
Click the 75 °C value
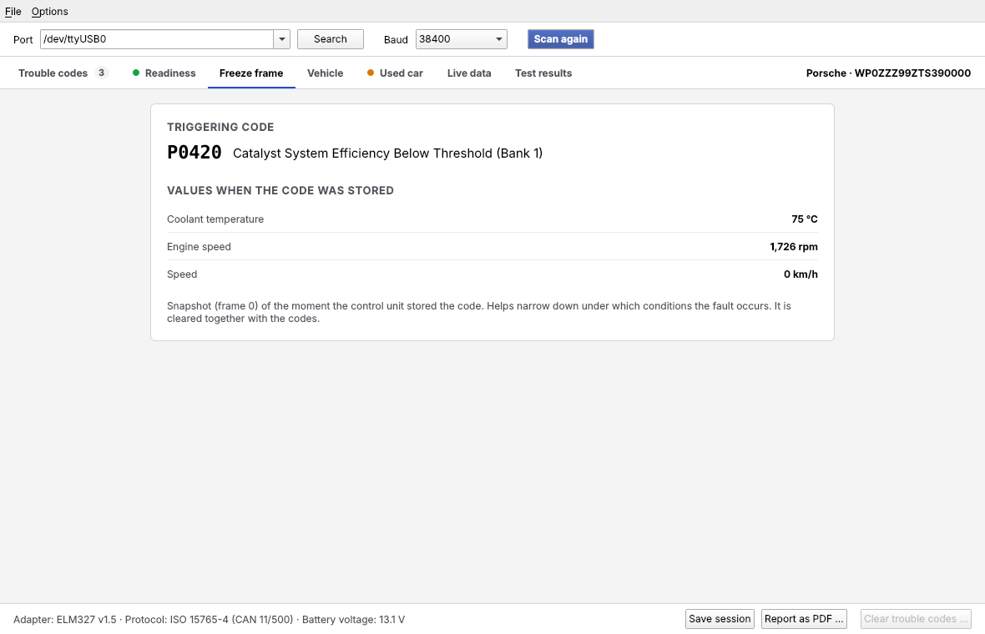(x=804, y=219)
